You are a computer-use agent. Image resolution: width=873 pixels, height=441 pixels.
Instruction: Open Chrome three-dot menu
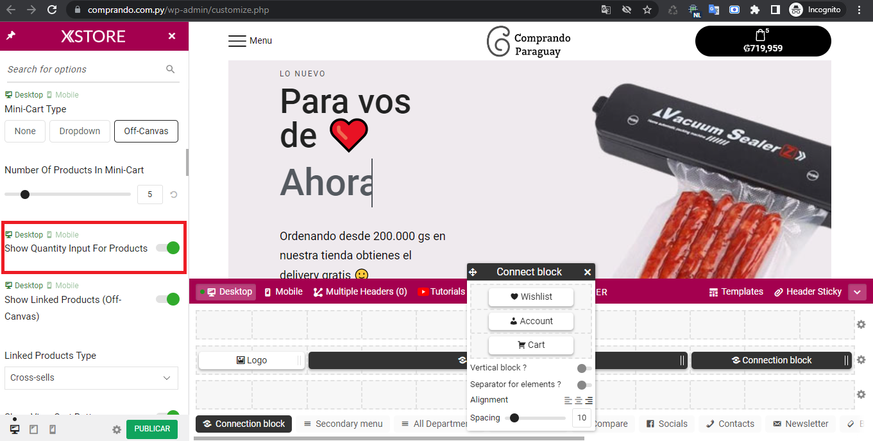[860, 10]
